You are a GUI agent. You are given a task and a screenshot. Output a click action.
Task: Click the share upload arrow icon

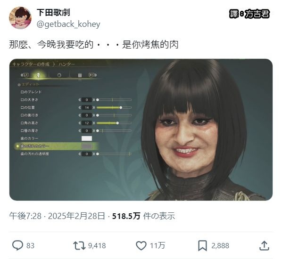pyautogui.click(x=264, y=245)
